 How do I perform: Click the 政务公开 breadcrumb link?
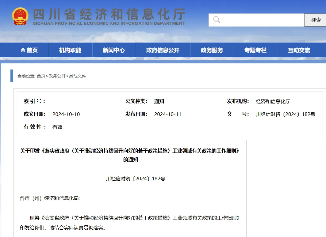pos(57,76)
